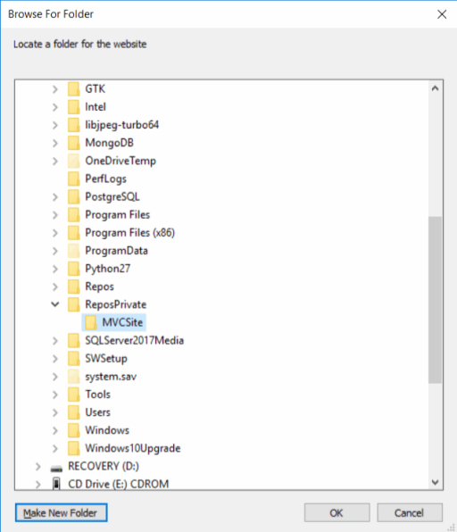Confirm selection with OK button
Viewport: 457px width, 532px height.
point(337,512)
